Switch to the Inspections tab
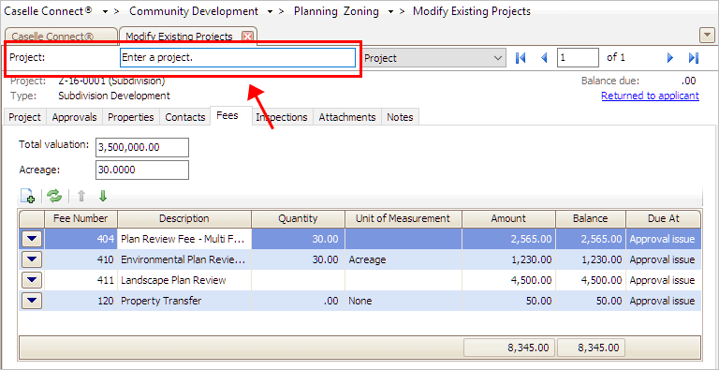The width and height of the screenshot is (719, 370). [281, 117]
